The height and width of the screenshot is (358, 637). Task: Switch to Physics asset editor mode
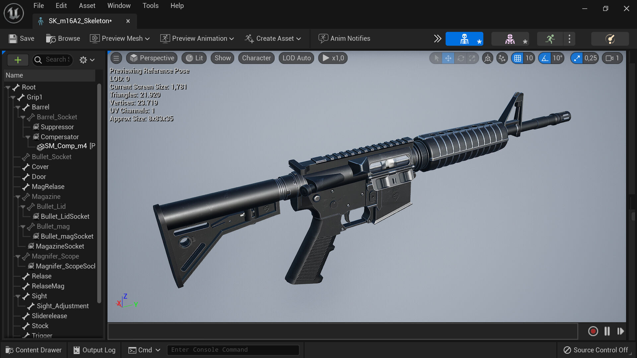tap(610, 39)
